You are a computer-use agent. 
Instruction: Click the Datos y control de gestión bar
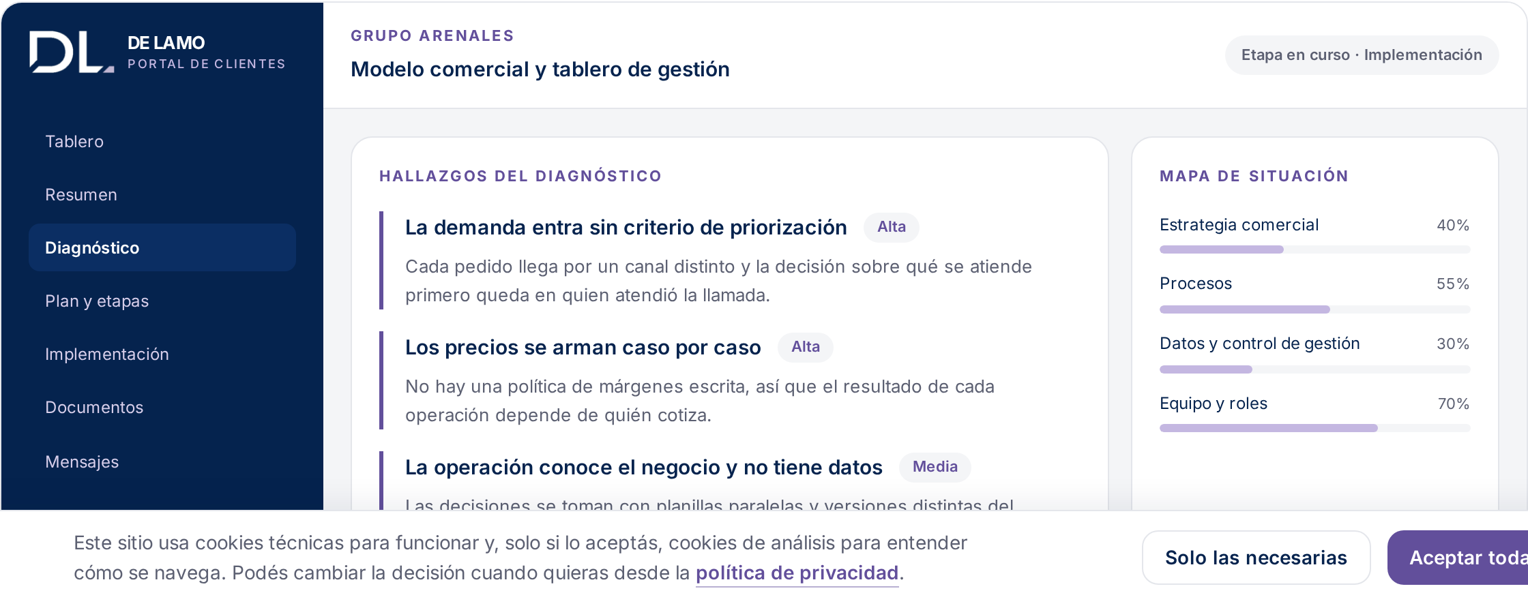1314,369
